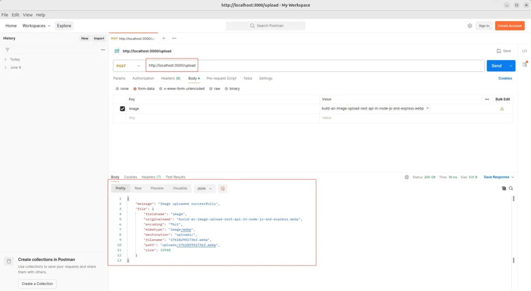Uncheck the image key row checkbox
The height and width of the screenshot is (291, 531).
pyautogui.click(x=122, y=109)
